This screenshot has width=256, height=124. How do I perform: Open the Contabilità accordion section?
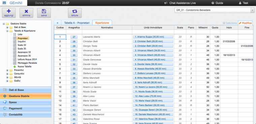click(26, 114)
